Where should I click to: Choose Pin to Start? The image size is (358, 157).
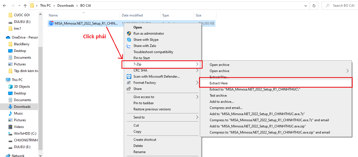click(142, 58)
